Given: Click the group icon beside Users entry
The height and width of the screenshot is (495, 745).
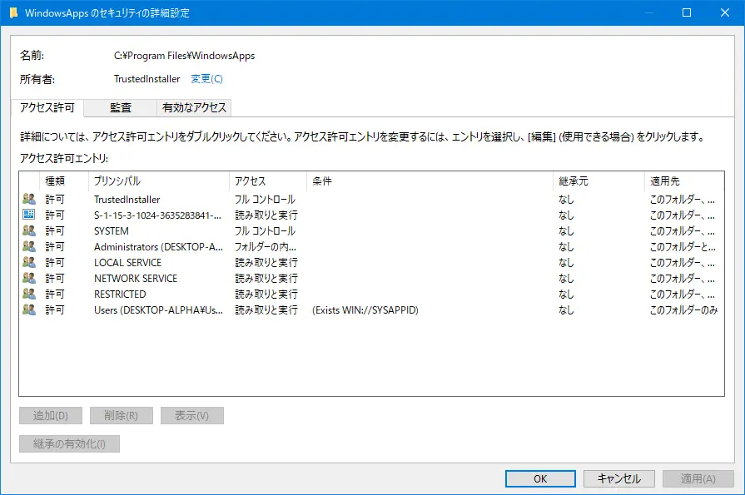Looking at the screenshot, I should 29,309.
